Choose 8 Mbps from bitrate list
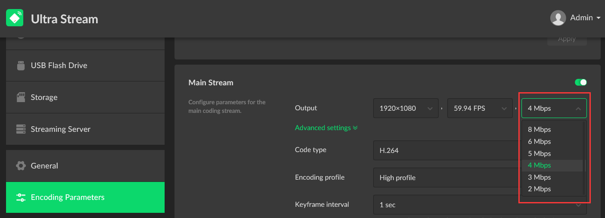This screenshot has width=605, height=218. point(552,129)
